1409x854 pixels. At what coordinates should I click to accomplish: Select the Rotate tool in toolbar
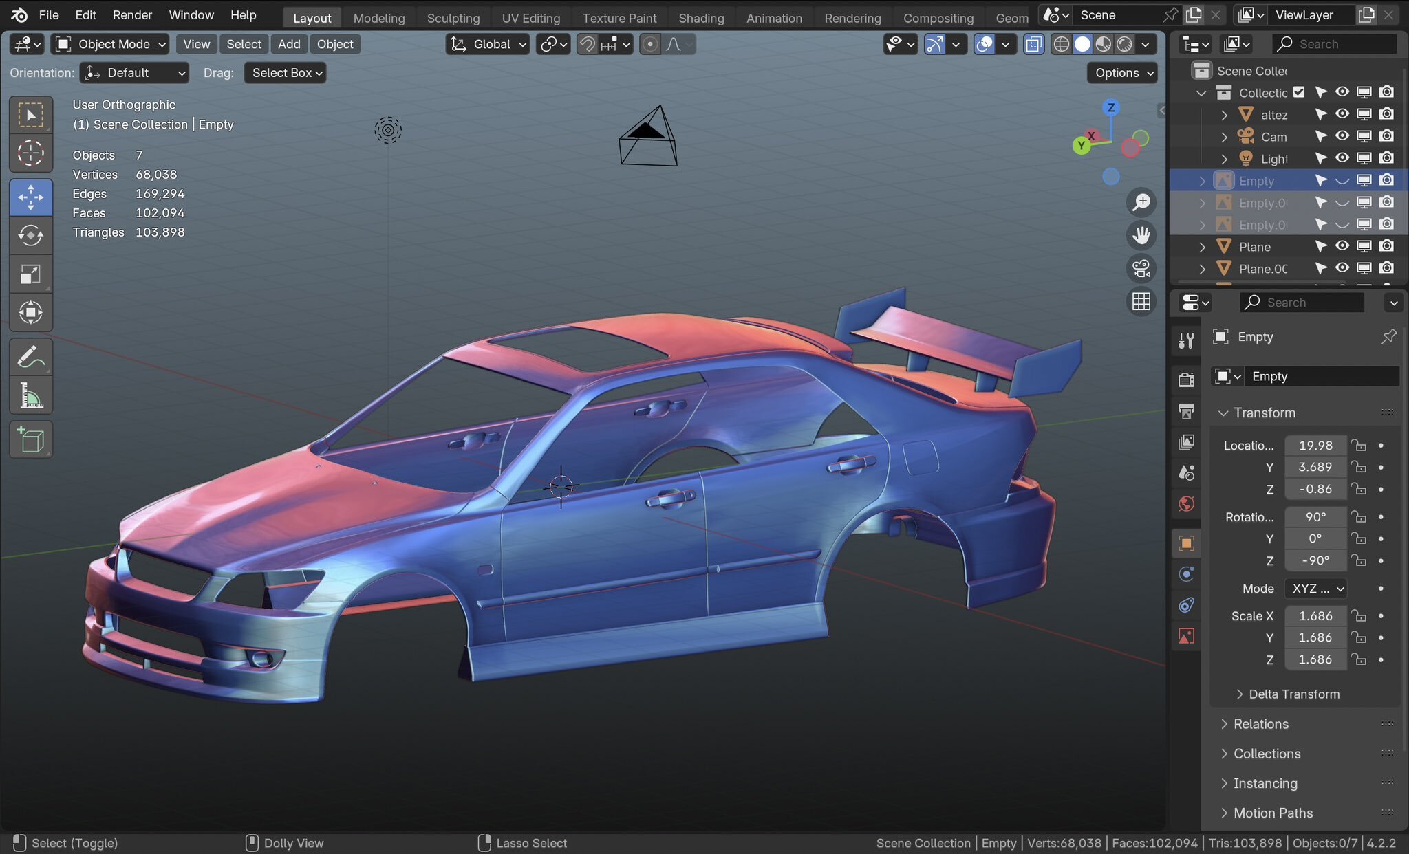(31, 236)
